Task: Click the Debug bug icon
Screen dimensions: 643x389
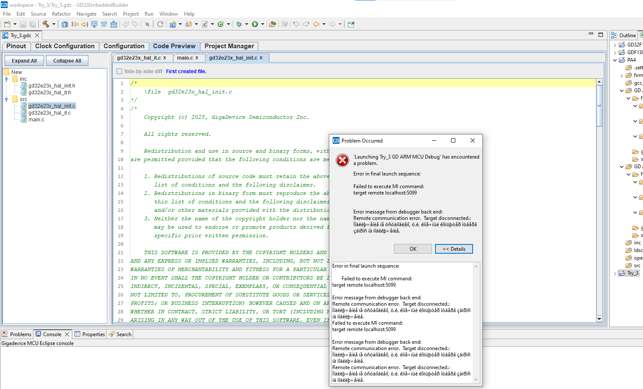Action: pos(239,24)
